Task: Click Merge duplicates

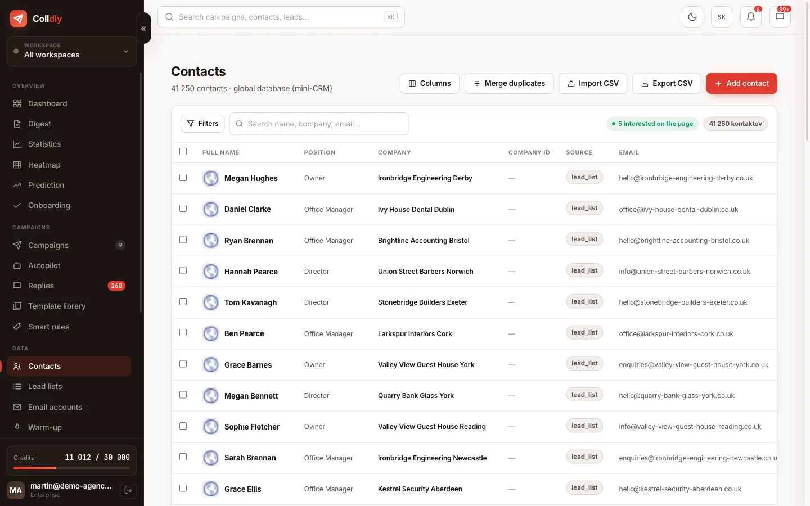Action: pyautogui.click(x=509, y=83)
